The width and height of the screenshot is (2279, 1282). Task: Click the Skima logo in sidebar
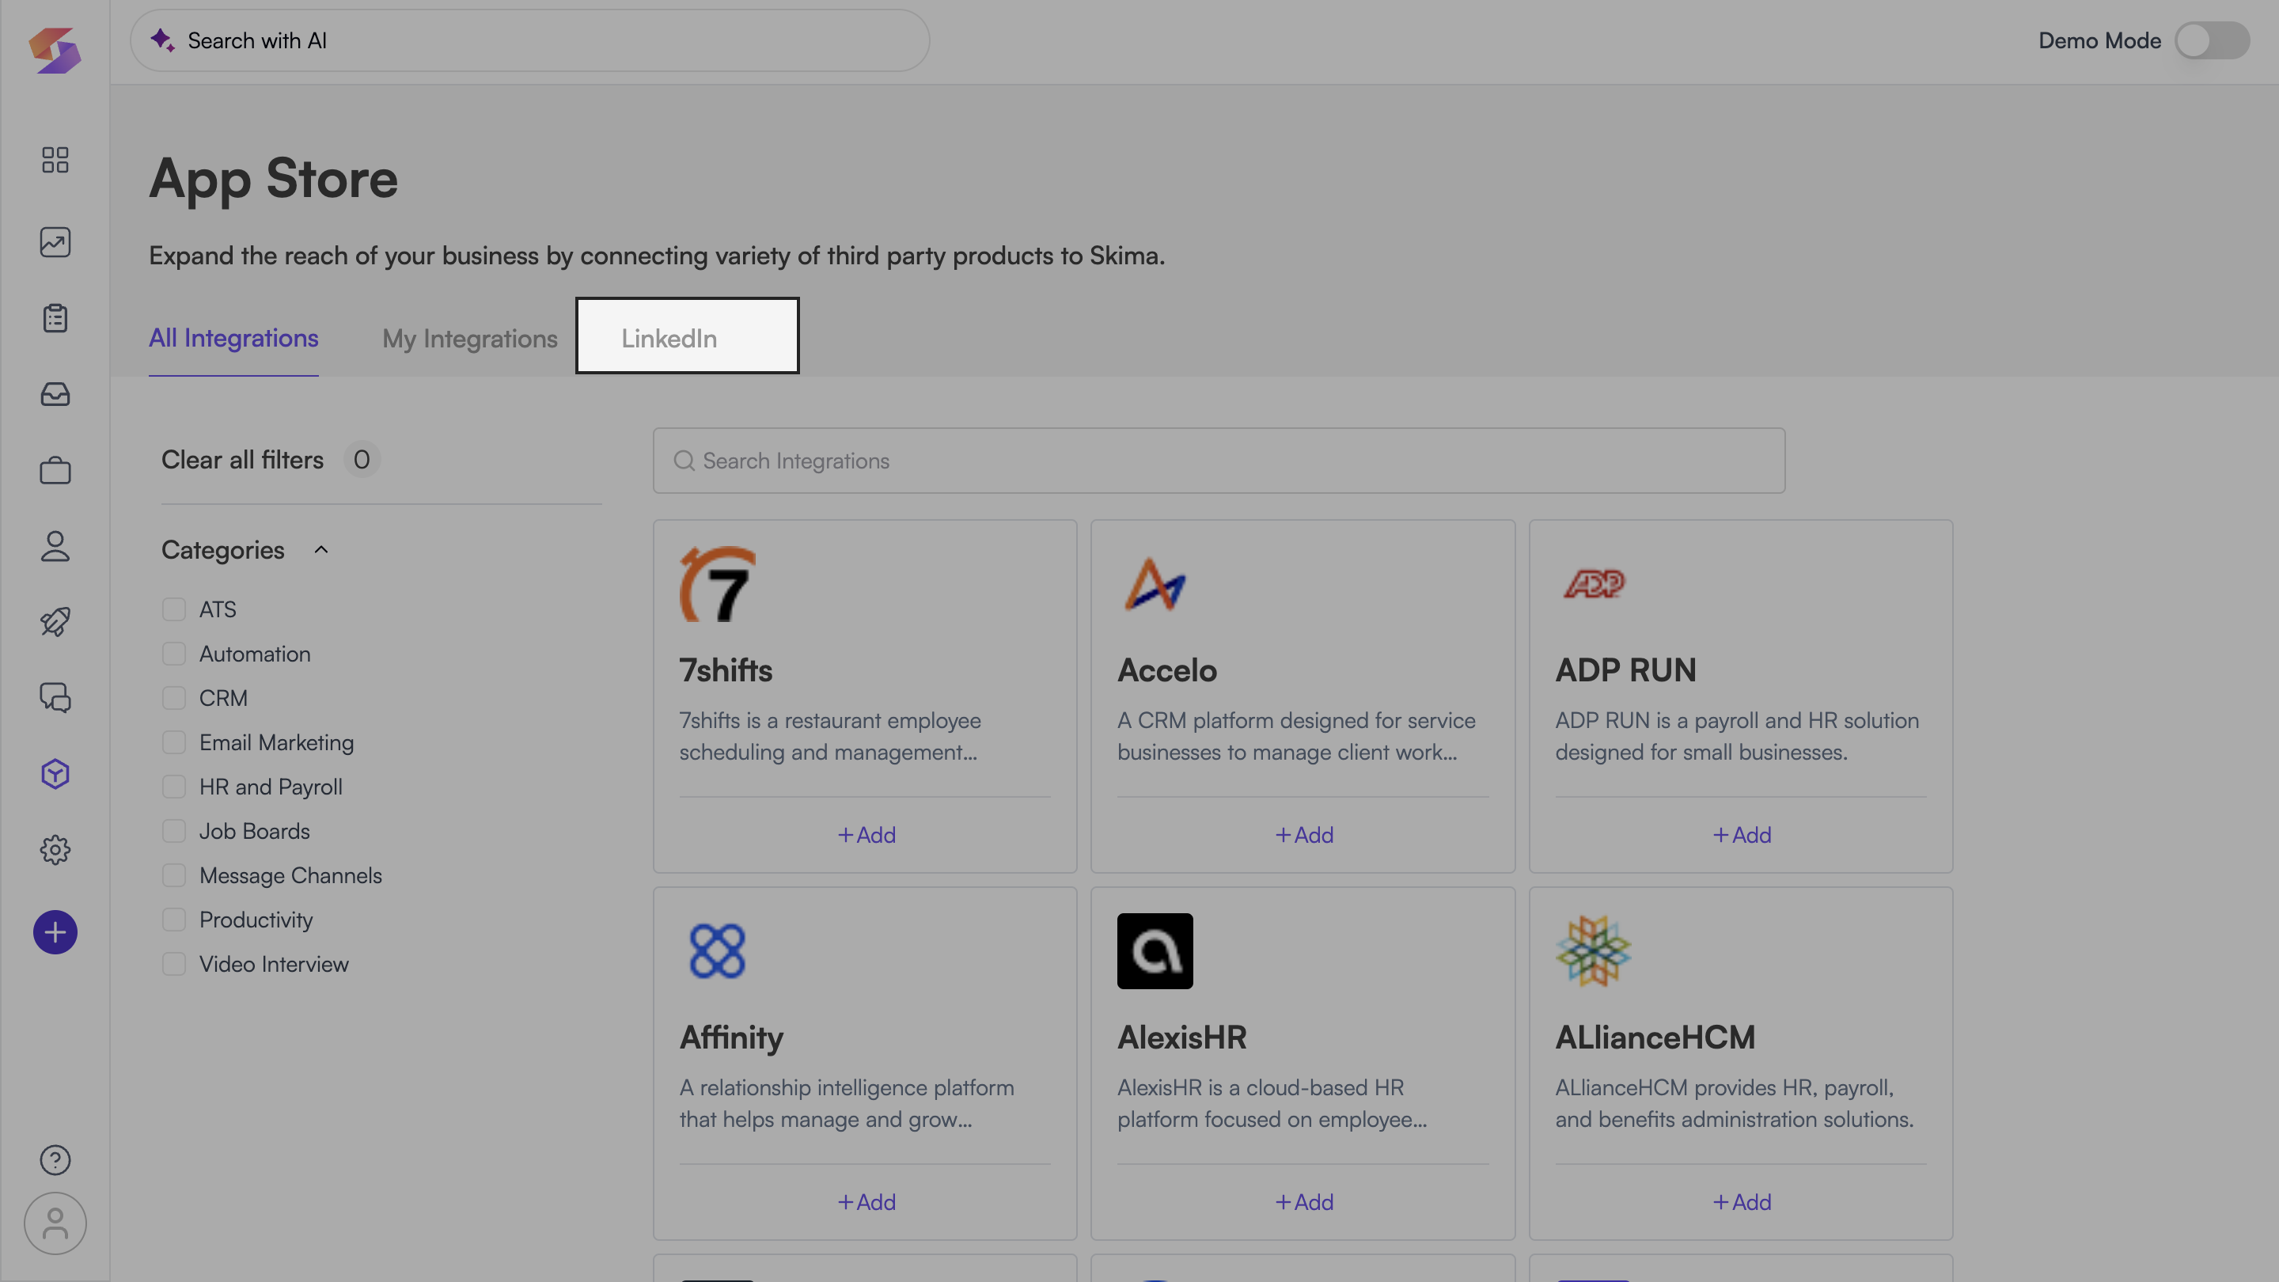(55, 50)
